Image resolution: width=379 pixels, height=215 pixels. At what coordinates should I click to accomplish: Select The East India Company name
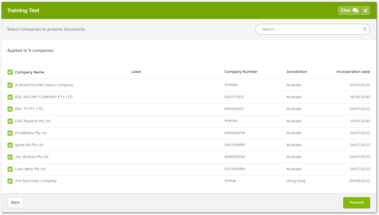click(x=36, y=181)
